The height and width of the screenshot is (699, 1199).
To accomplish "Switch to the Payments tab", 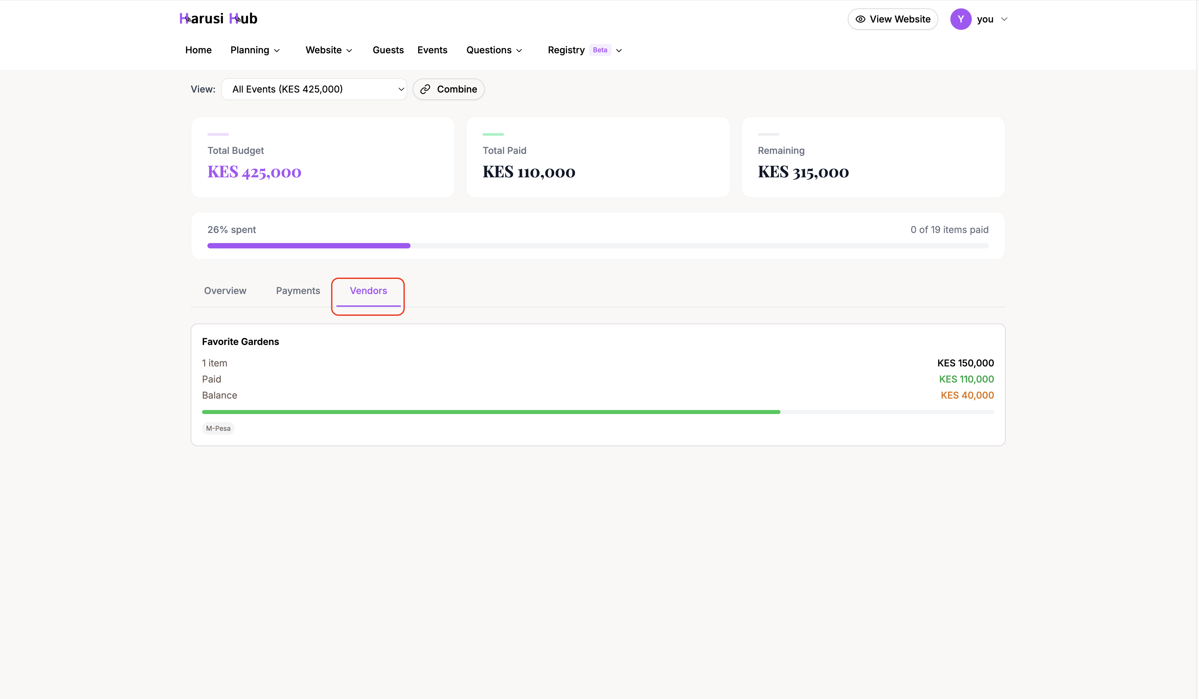I will pyautogui.click(x=298, y=290).
